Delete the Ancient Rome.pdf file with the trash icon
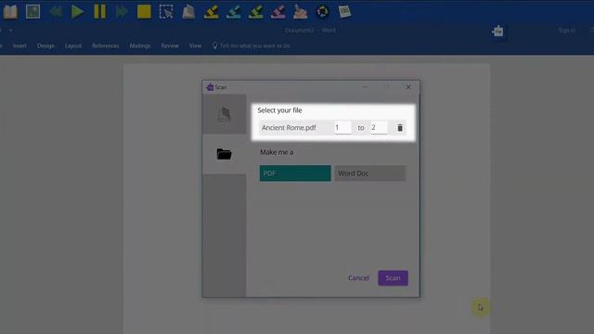The image size is (594, 334). [x=400, y=128]
